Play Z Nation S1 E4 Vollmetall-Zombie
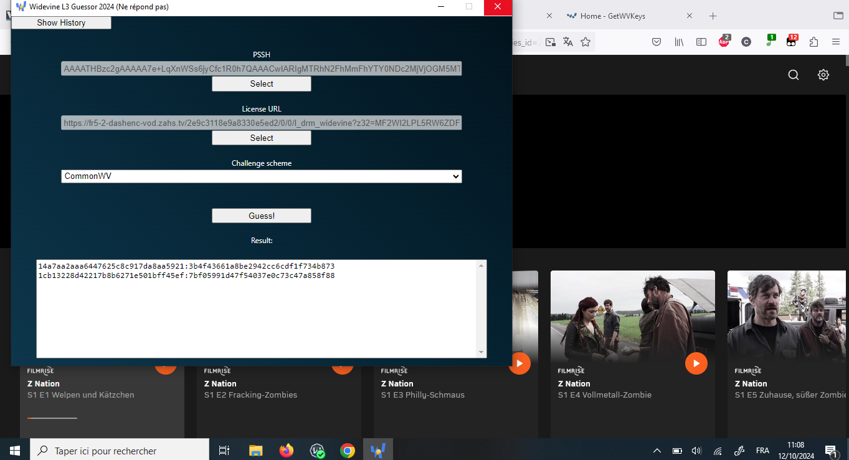 696,363
